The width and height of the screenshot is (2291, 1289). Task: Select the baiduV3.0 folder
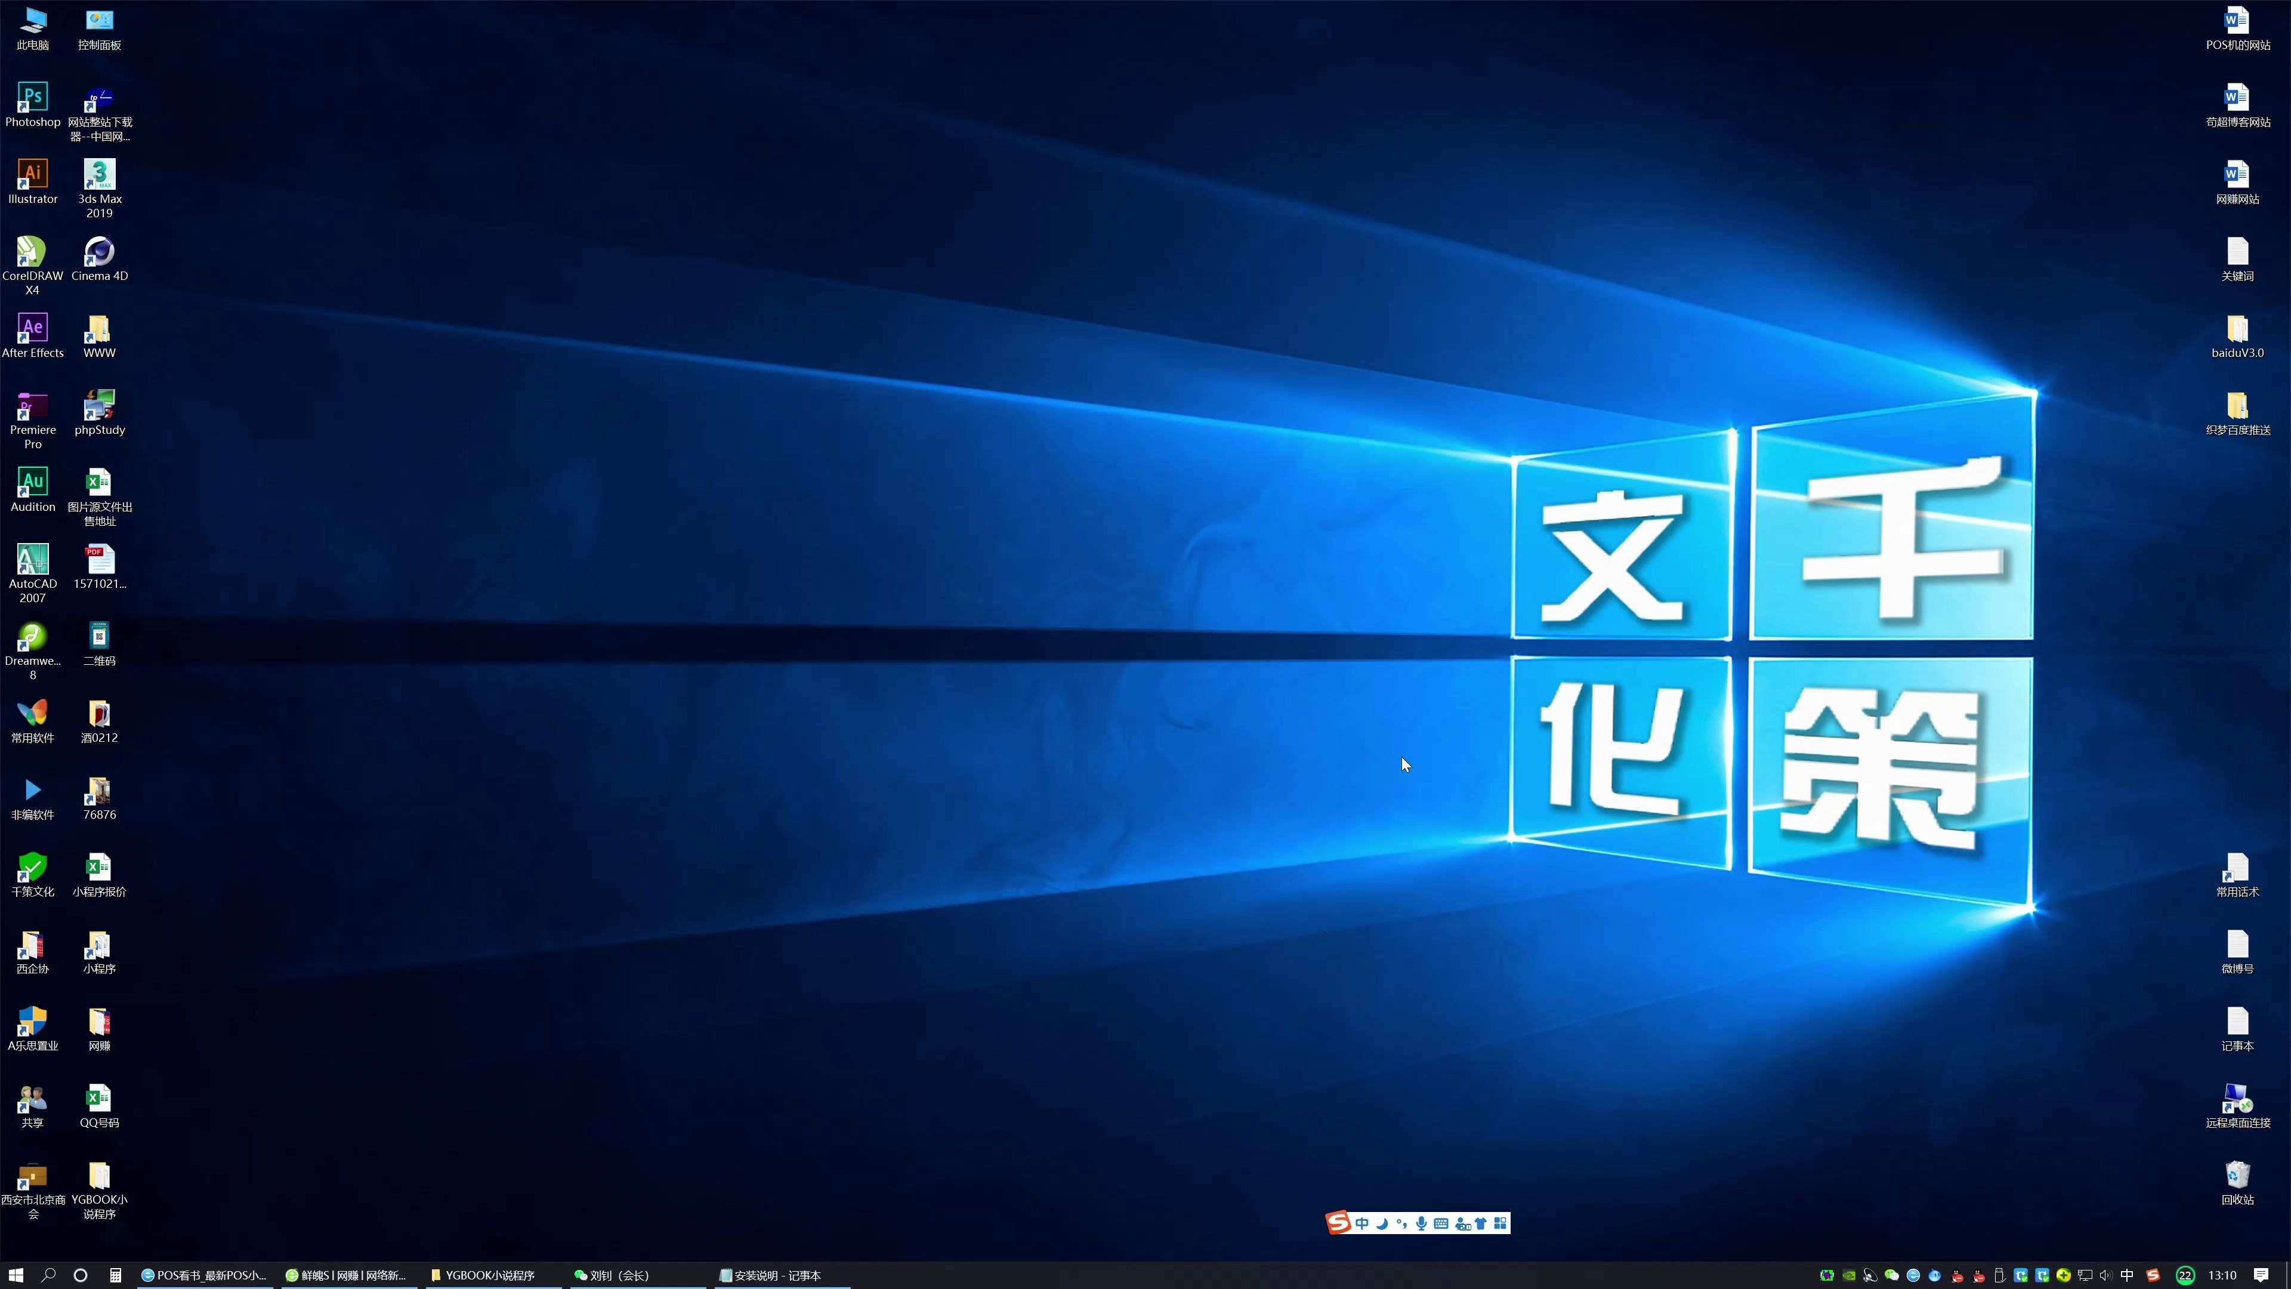tap(2237, 329)
